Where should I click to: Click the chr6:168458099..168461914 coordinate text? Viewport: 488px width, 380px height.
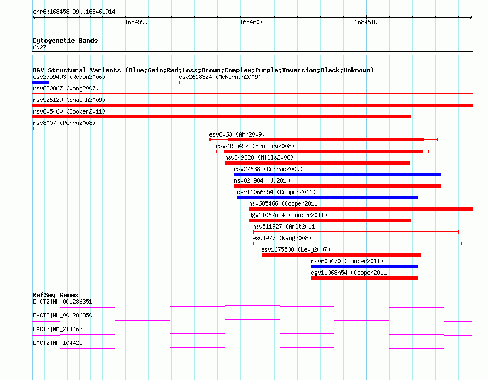click(x=74, y=12)
